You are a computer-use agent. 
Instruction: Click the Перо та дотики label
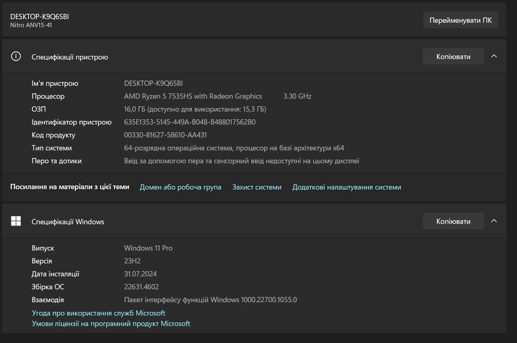(x=57, y=161)
